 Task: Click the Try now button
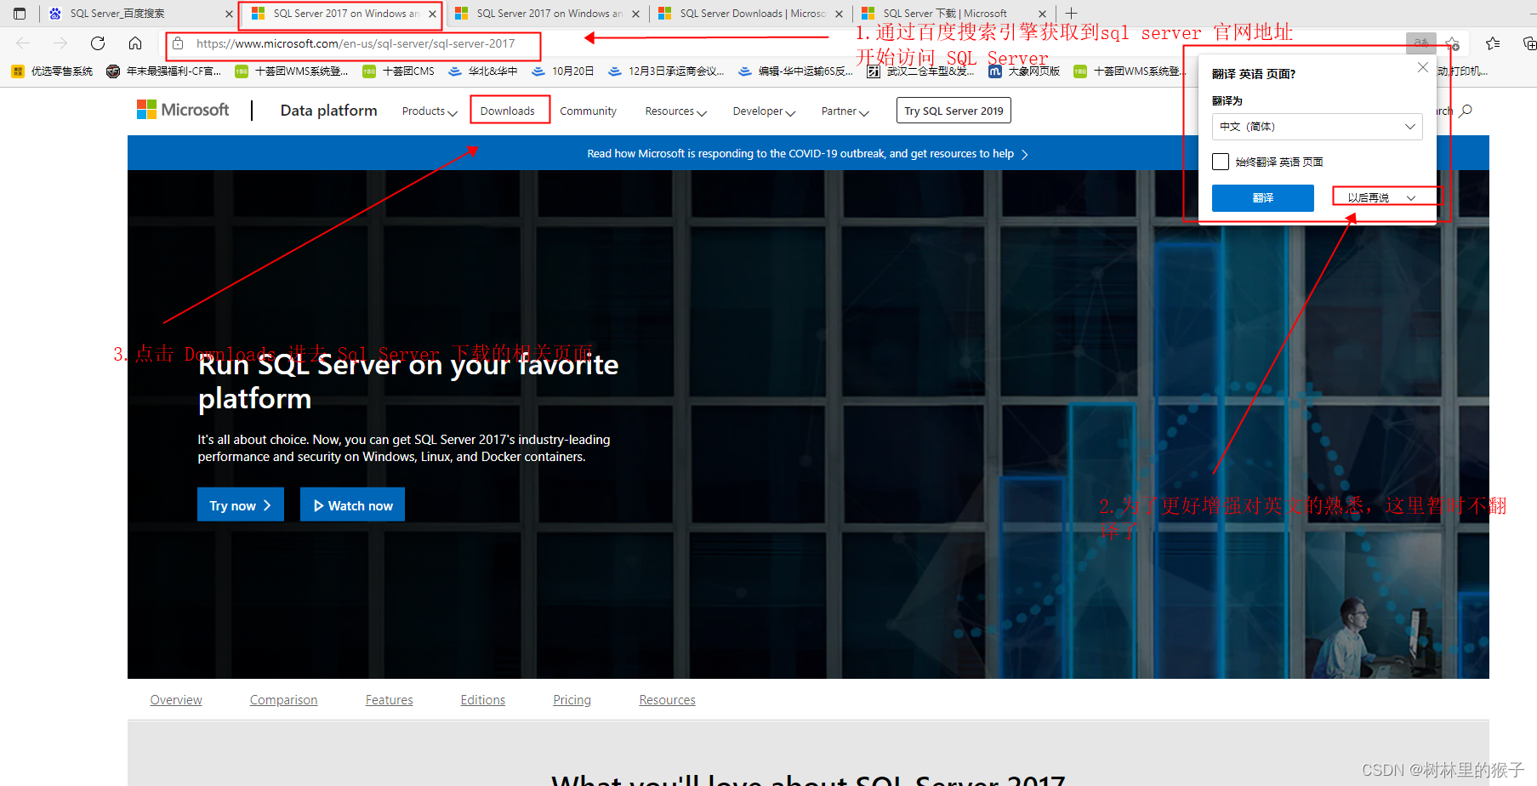[x=241, y=504]
